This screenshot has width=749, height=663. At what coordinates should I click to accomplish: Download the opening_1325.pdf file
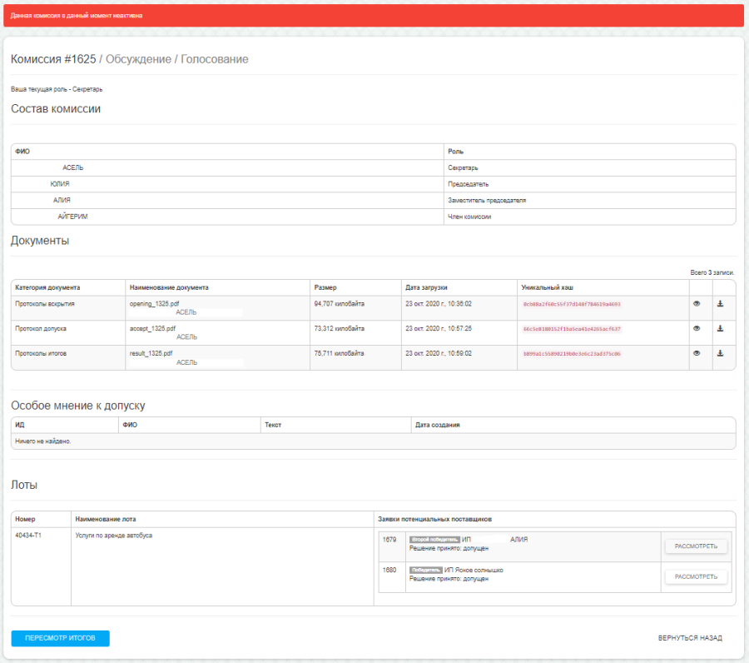coord(721,304)
